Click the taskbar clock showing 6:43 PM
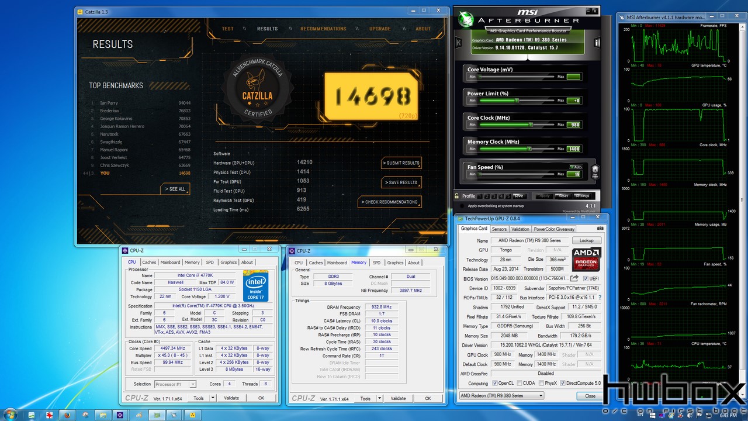The width and height of the screenshot is (748, 421). (728, 415)
